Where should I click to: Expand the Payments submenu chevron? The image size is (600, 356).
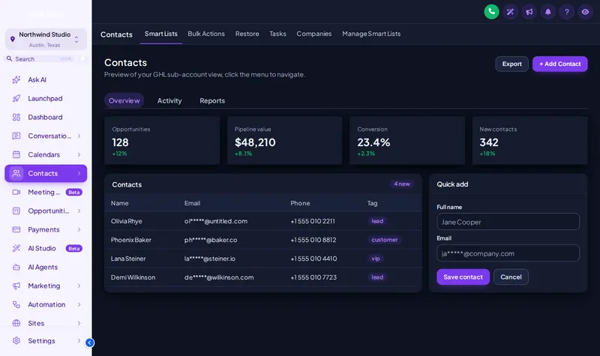pos(79,229)
